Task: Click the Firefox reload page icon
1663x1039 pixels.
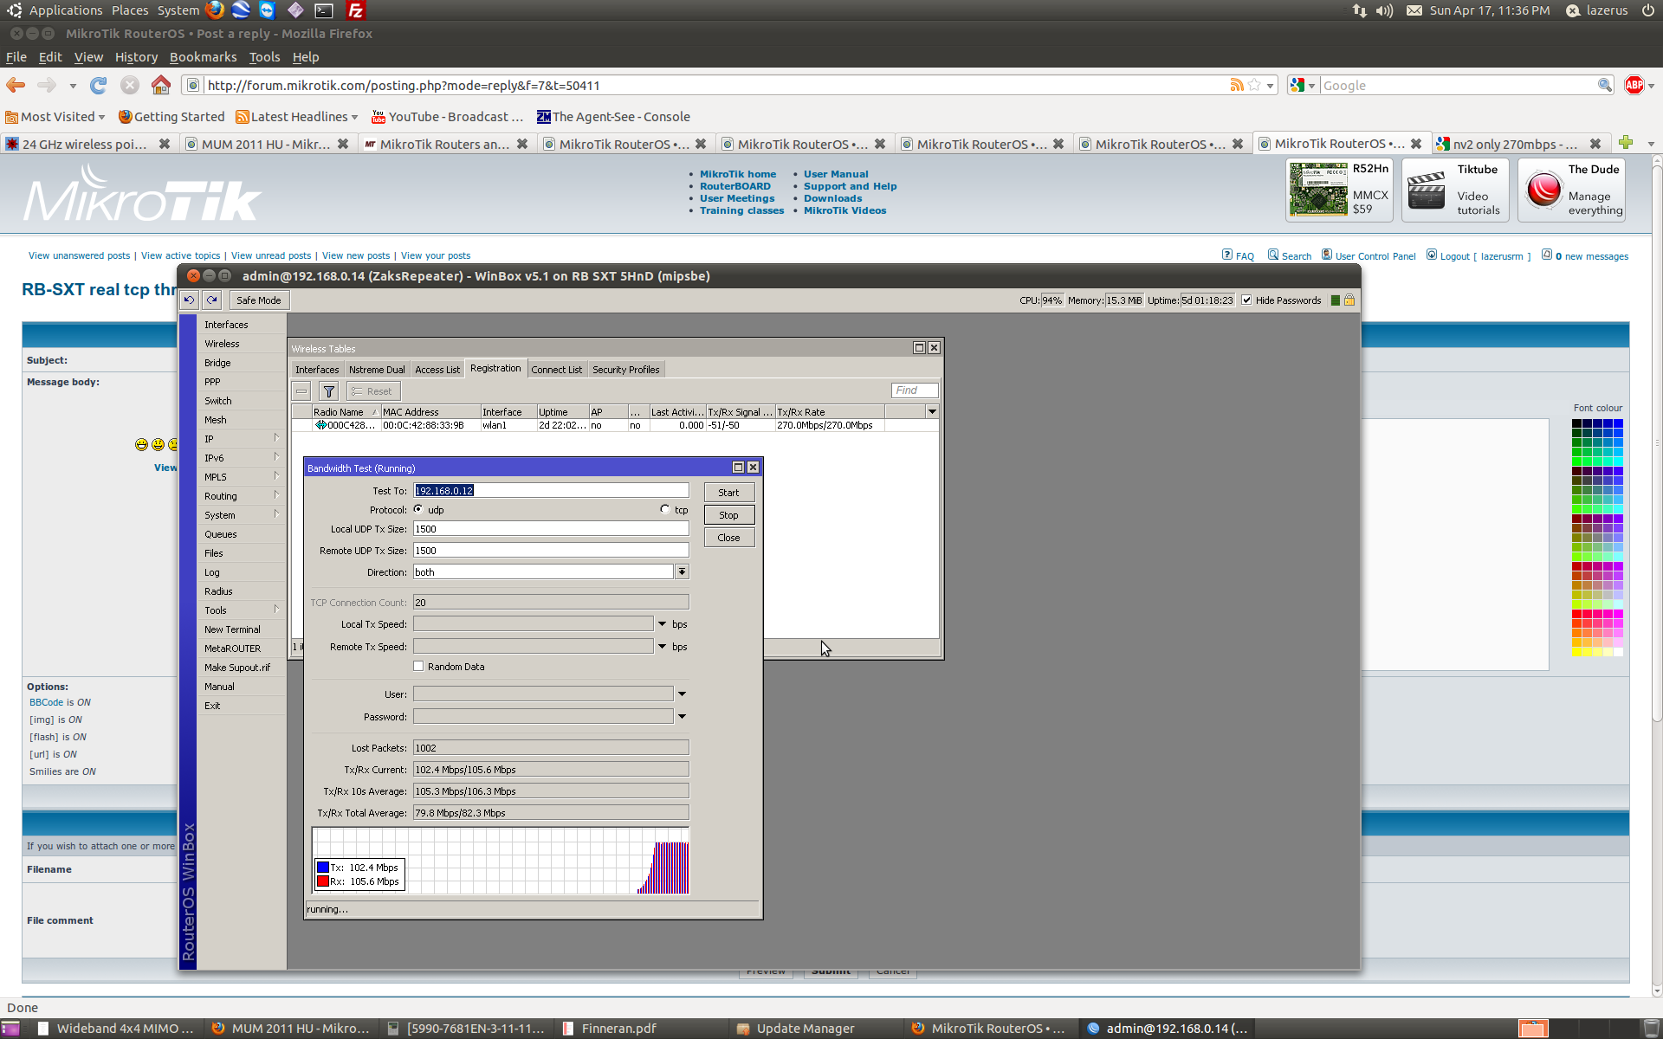Action: coord(99,85)
